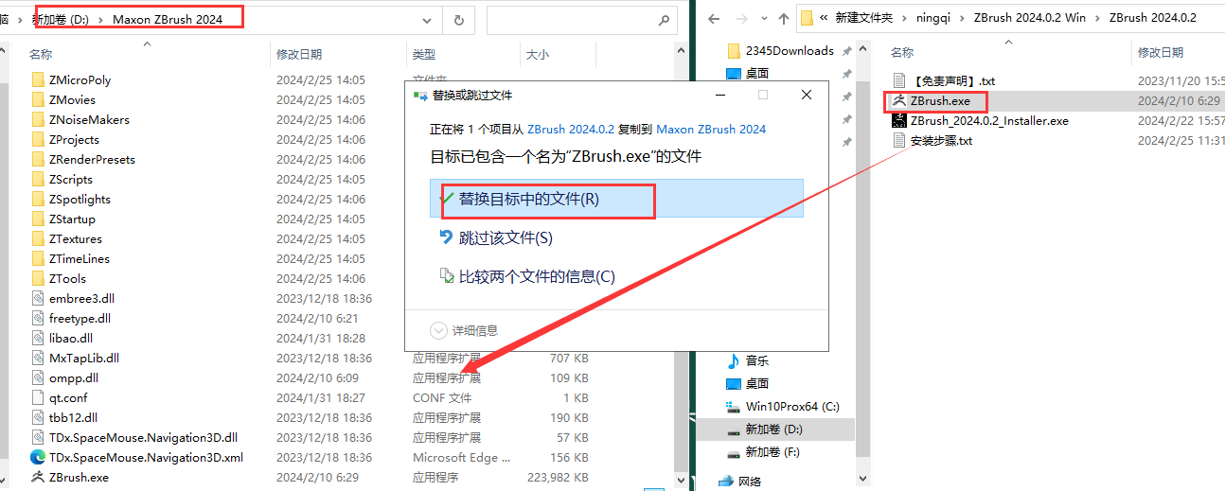The width and height of the screenshot is (1225, 491).
Task: Select '新加卷 (D:)' drive in navigation pane
Action: (x=773, y=429)
